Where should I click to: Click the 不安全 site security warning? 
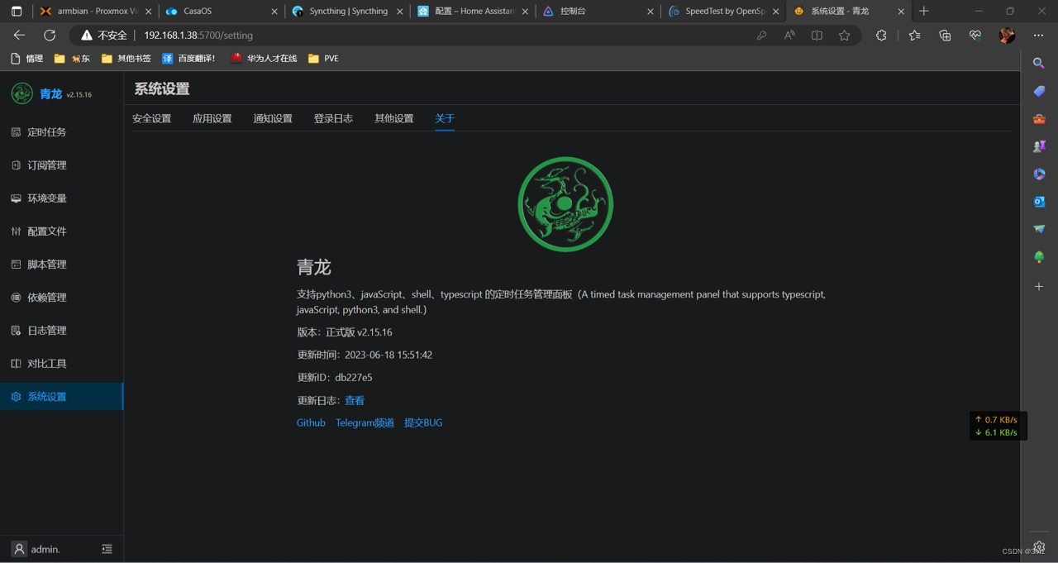(104, 36)
